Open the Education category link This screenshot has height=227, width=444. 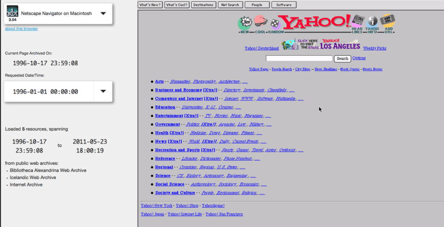click(x=165, y=107)
